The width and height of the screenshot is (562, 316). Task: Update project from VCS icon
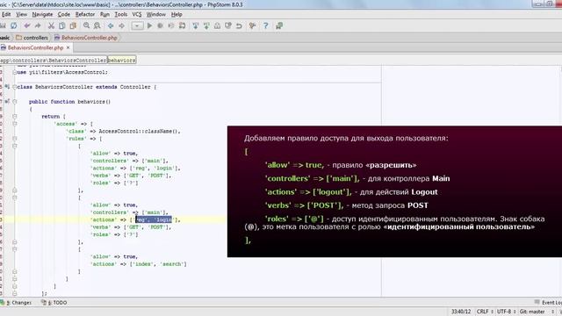click(x=195, y=25)
